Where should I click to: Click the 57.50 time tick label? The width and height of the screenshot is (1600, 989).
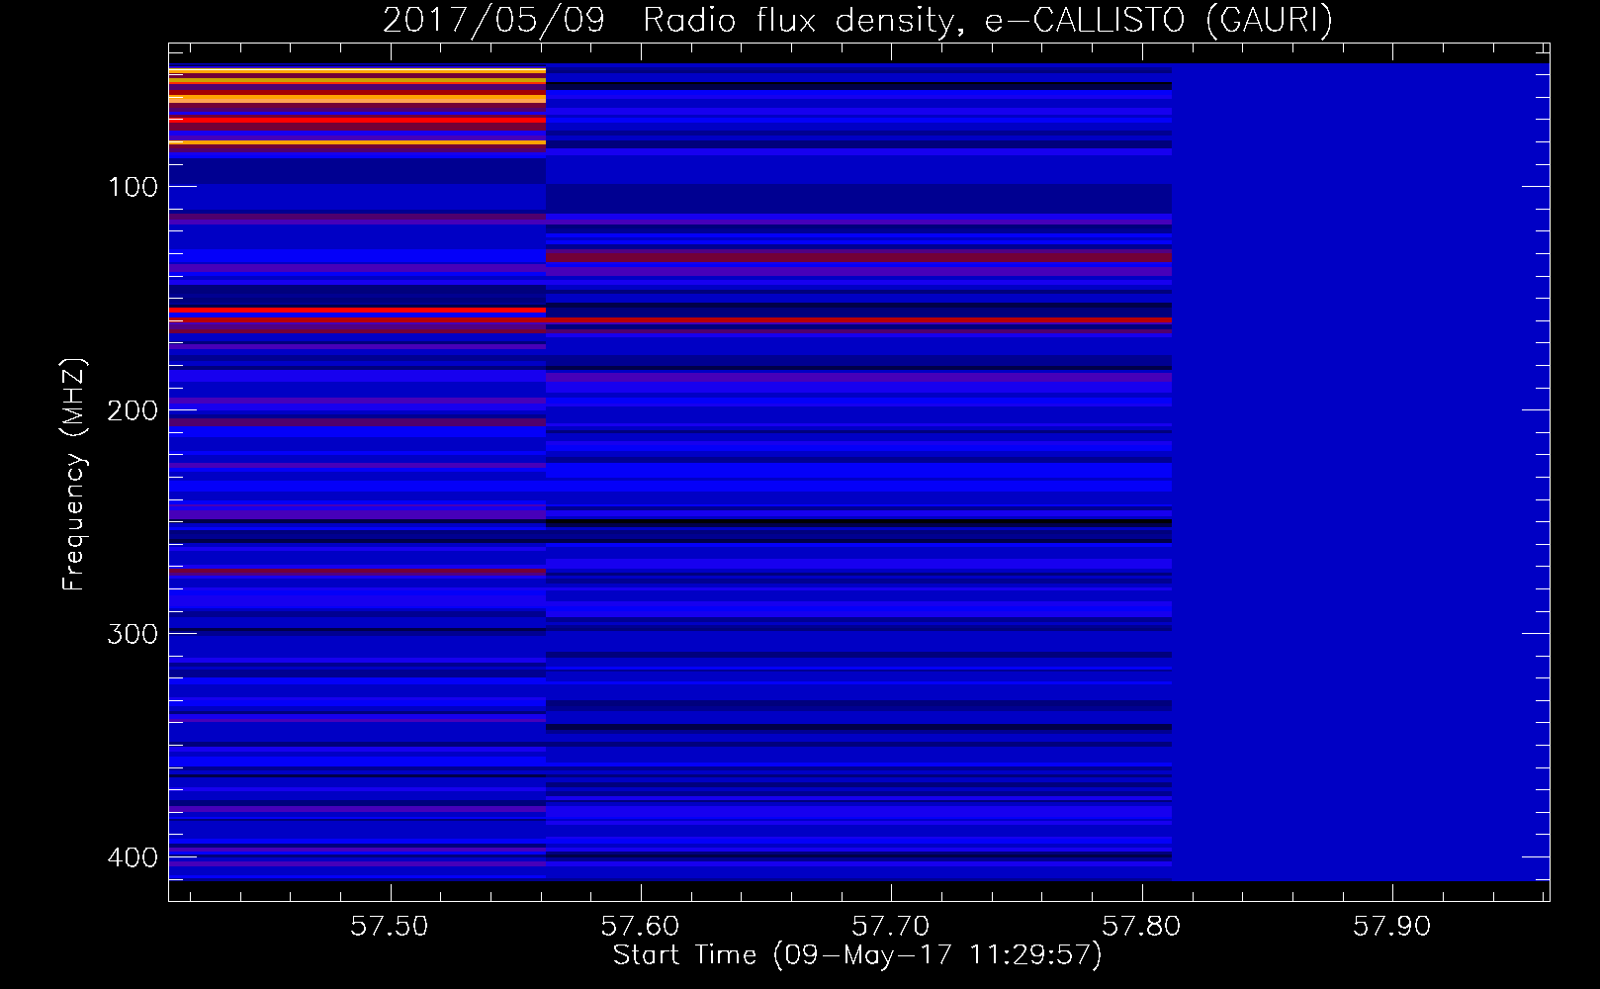(x=391, y=927)
